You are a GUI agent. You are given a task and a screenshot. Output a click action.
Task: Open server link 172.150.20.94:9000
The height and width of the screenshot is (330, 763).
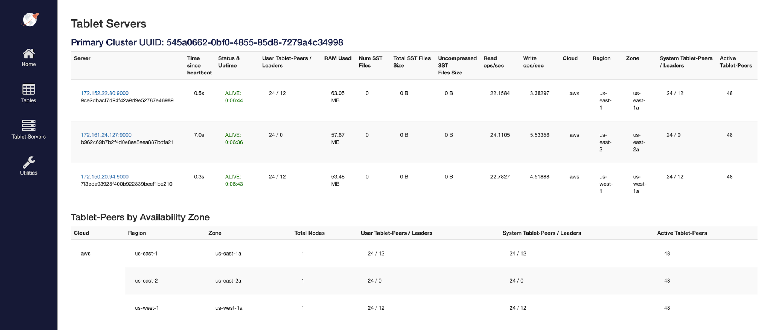pyautogui.click(x=105, y=176)
